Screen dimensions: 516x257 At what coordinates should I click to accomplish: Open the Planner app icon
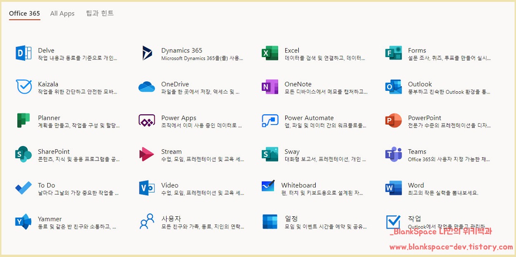click(23, 120)
